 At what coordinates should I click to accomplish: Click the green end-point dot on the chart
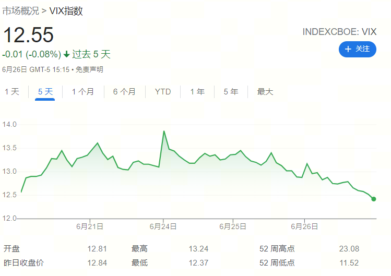pos(374,199)
